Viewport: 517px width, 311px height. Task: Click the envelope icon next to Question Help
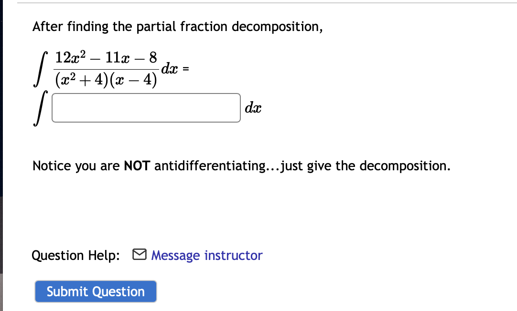(139, 255)
